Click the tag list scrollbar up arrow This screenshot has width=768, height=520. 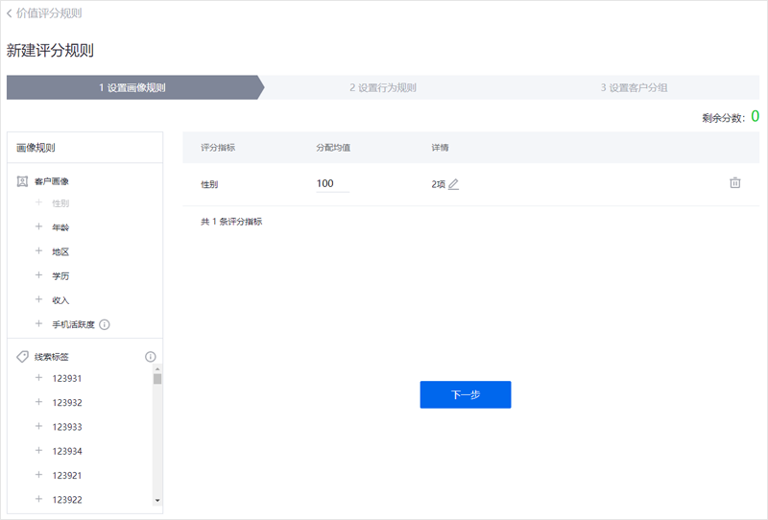(x=157, y=368)
